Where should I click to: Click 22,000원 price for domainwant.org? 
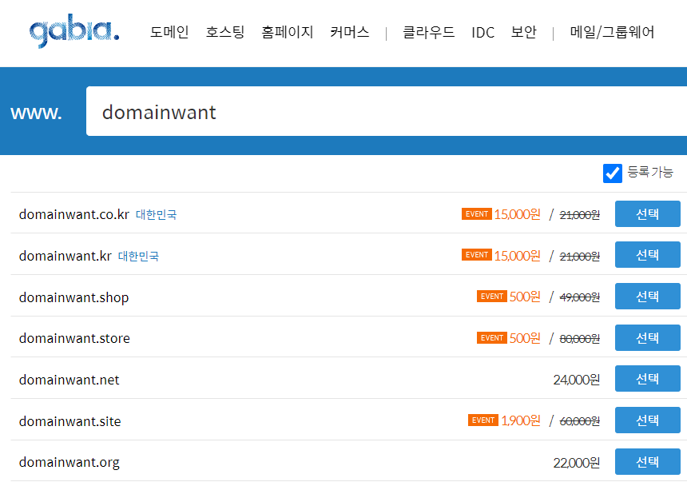[577, 463]
